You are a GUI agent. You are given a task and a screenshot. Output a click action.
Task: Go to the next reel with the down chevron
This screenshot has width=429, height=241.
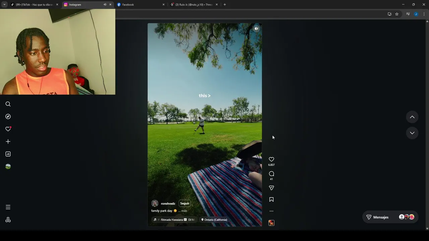pos(412,133)
